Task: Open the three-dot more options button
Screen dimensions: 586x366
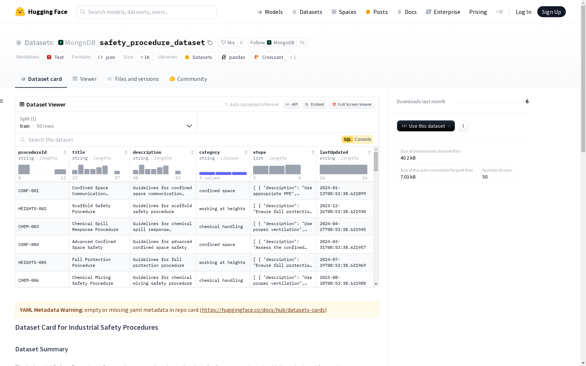Action: [x=463, y=126]
